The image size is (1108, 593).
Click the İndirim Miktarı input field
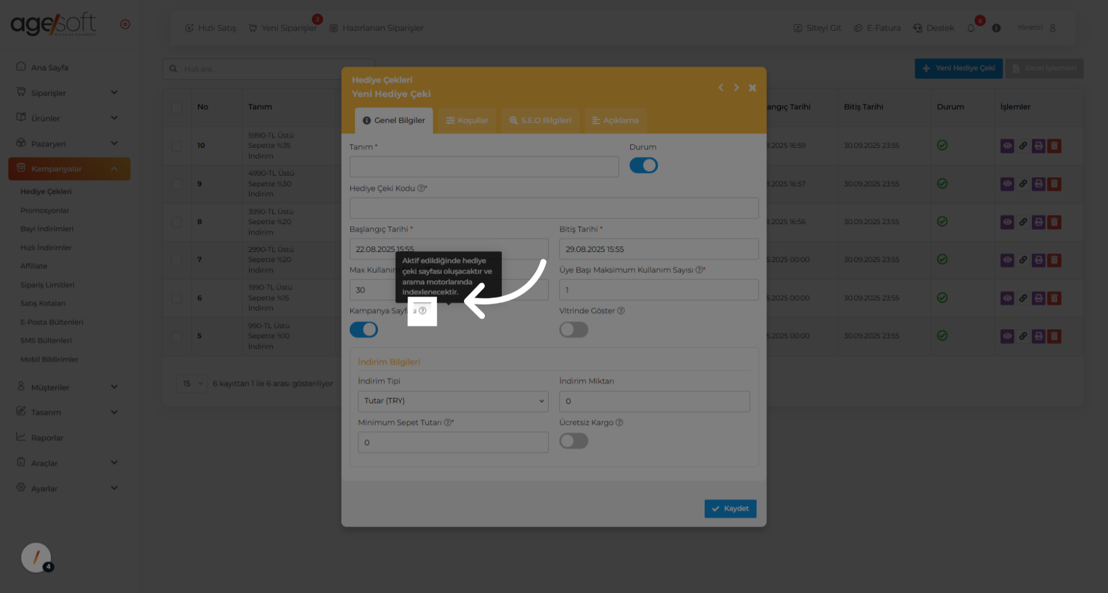(x=654, y=401)
